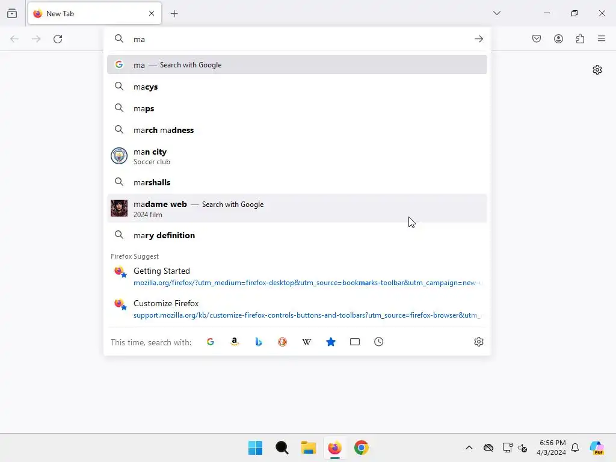Open the Customize Firefox bookmark suggestion
616x462 pixels.
click(297, 309)
